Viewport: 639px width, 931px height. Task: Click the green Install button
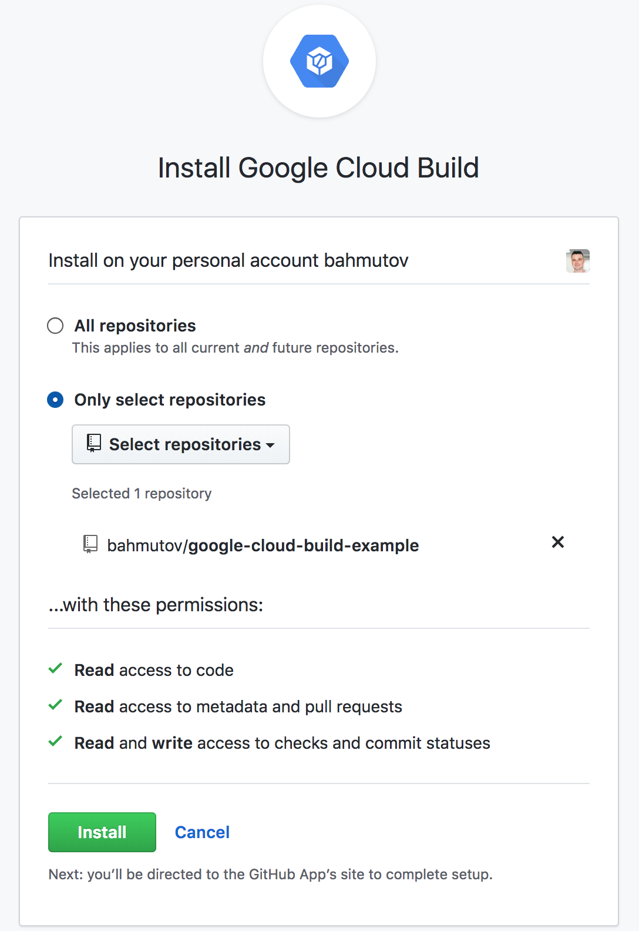(x=102, y=832)
